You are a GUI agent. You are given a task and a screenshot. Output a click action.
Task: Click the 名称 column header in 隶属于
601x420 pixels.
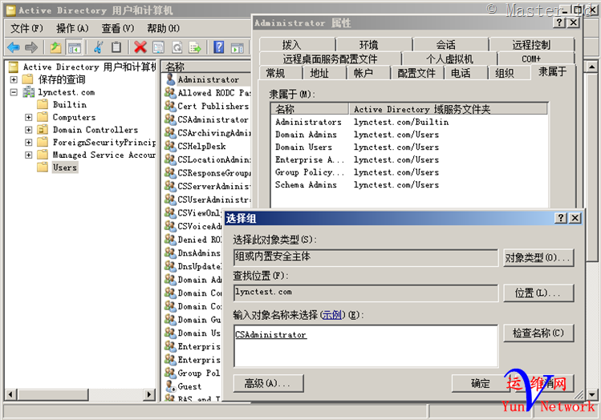point(310,109)
